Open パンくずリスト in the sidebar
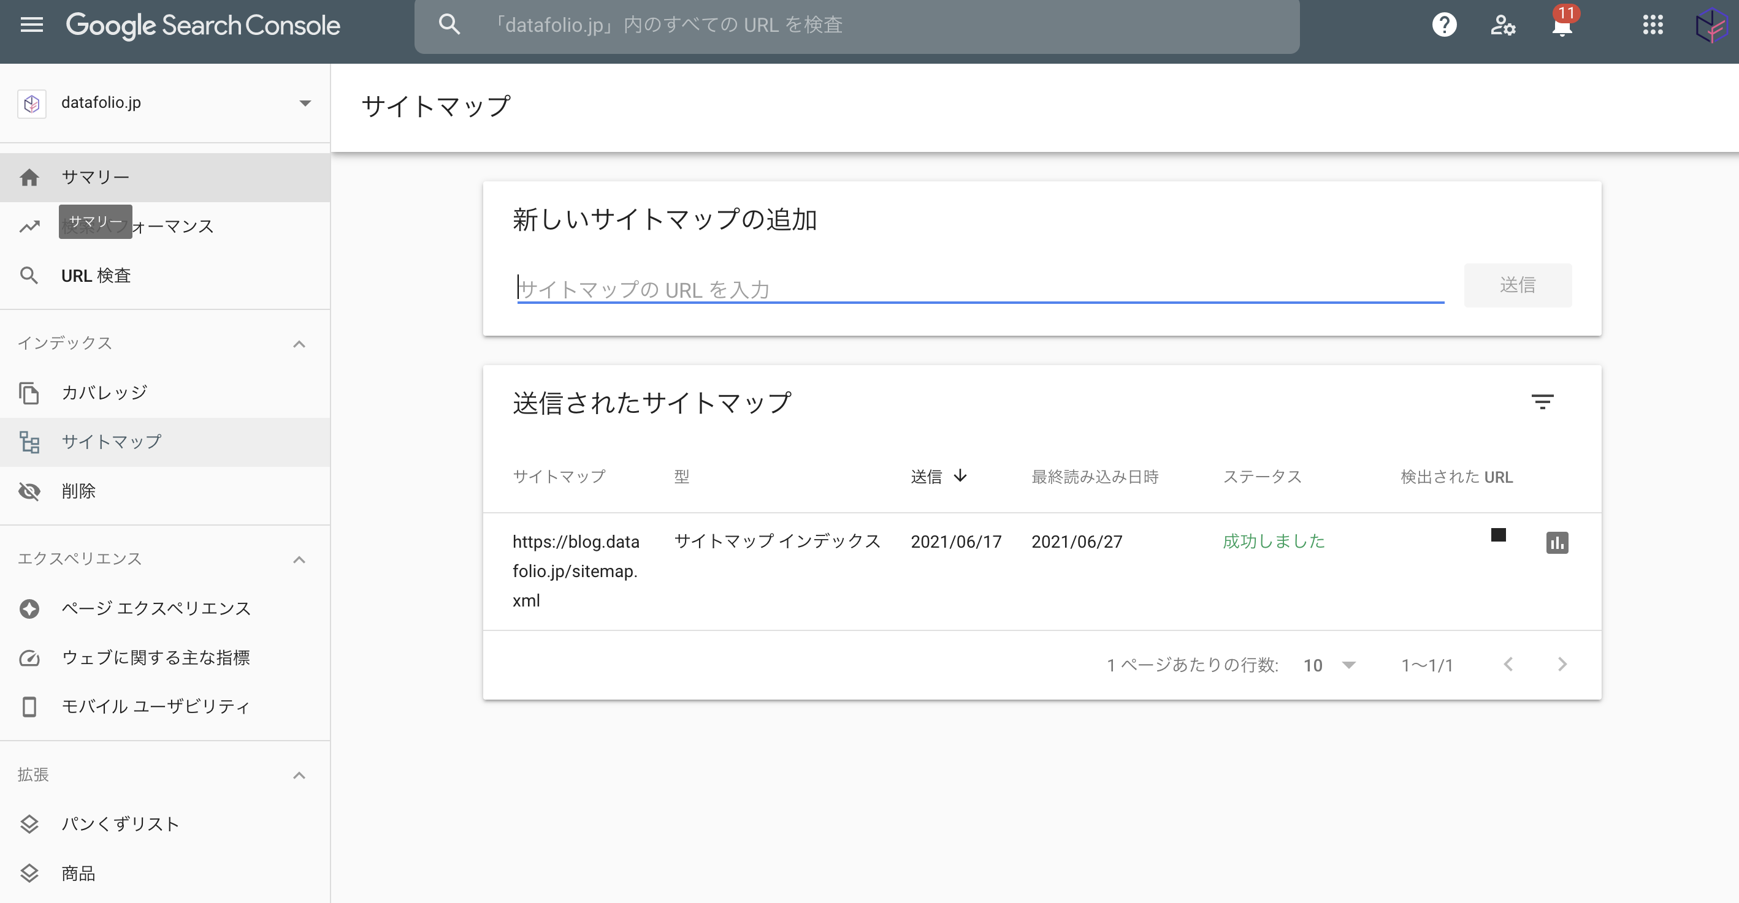This screenshot has height=903, width=1739. [165, 824]
